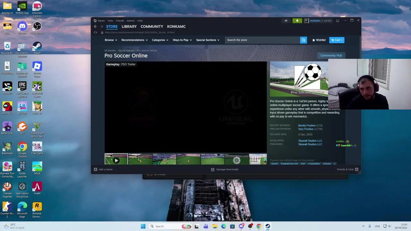Screen dimensions: 411x231
Task: Expand the Recommendations dropdown
Action: pos(135,40)
